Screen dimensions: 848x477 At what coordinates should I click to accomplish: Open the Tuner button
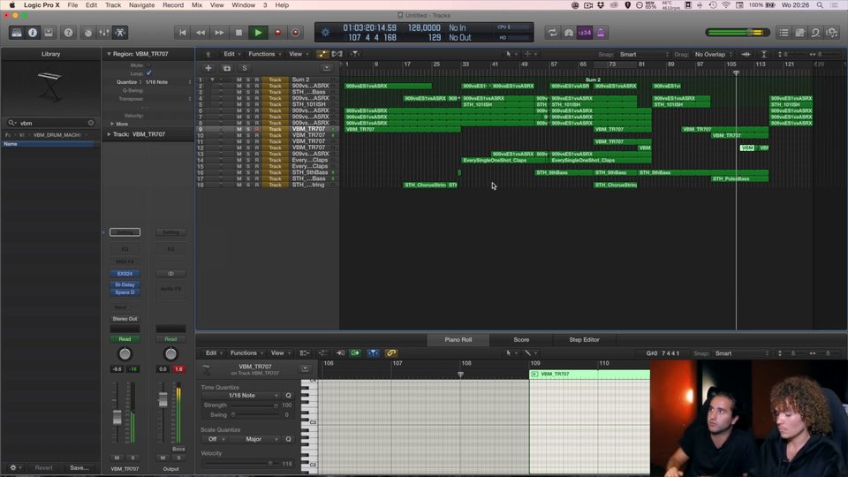coord(568,33)
